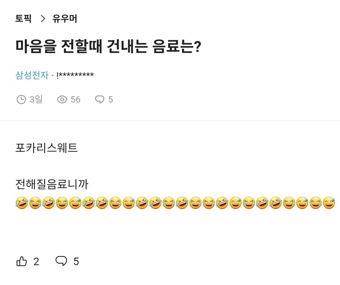
Task: Click the comment bubble icon under the title
Action: pyautogui.click(x=99, y=100)
